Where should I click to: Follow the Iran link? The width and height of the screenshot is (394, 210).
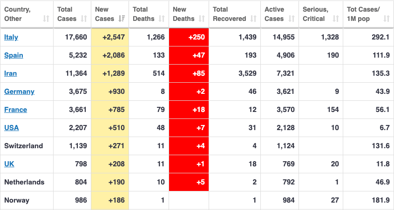11,73
